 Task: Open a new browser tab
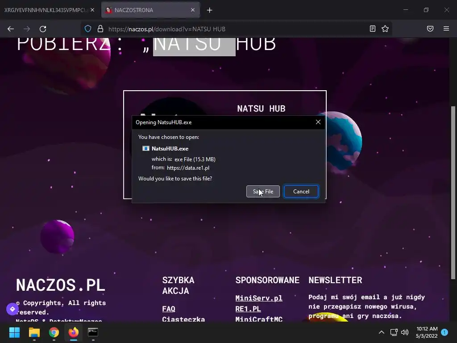tap(210, 10)
